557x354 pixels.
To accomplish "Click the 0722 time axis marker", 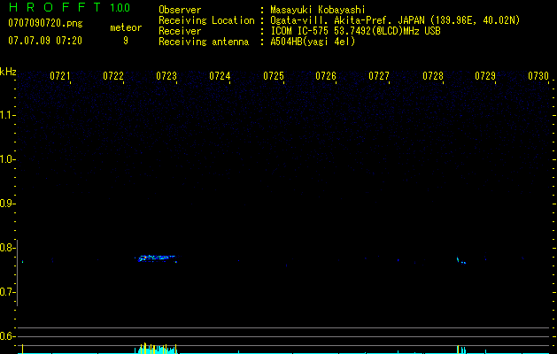I will tap(113, 76).
